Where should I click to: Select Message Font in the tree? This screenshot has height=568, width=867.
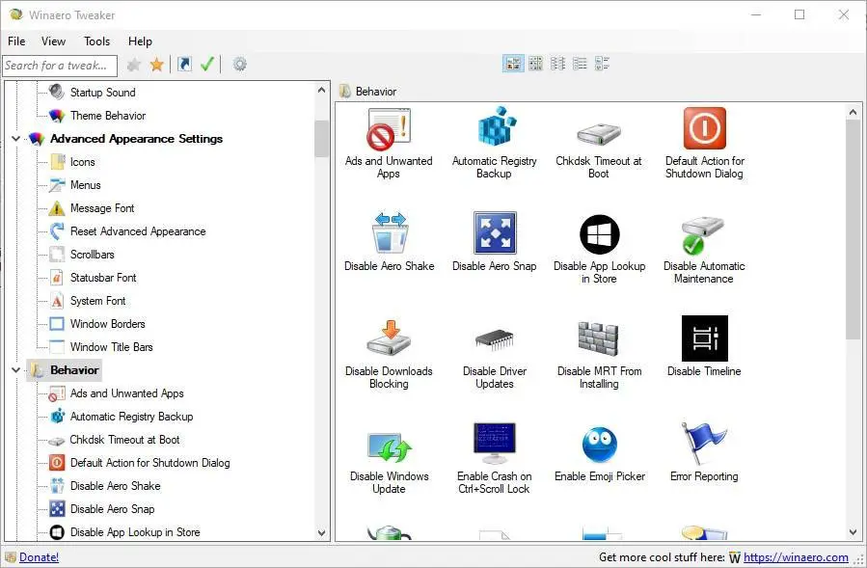pyautogui.click(x=101, y=208)
